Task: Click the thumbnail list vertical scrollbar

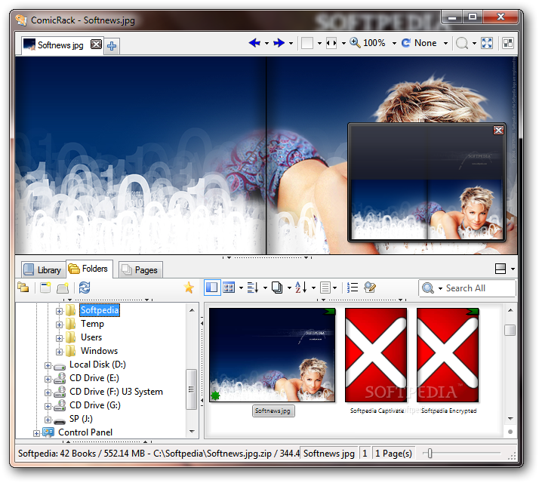Action: coord(510,365)
